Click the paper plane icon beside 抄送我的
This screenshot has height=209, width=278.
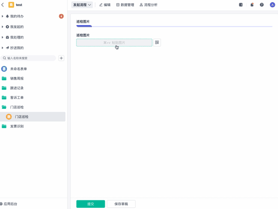pos(7,48)
